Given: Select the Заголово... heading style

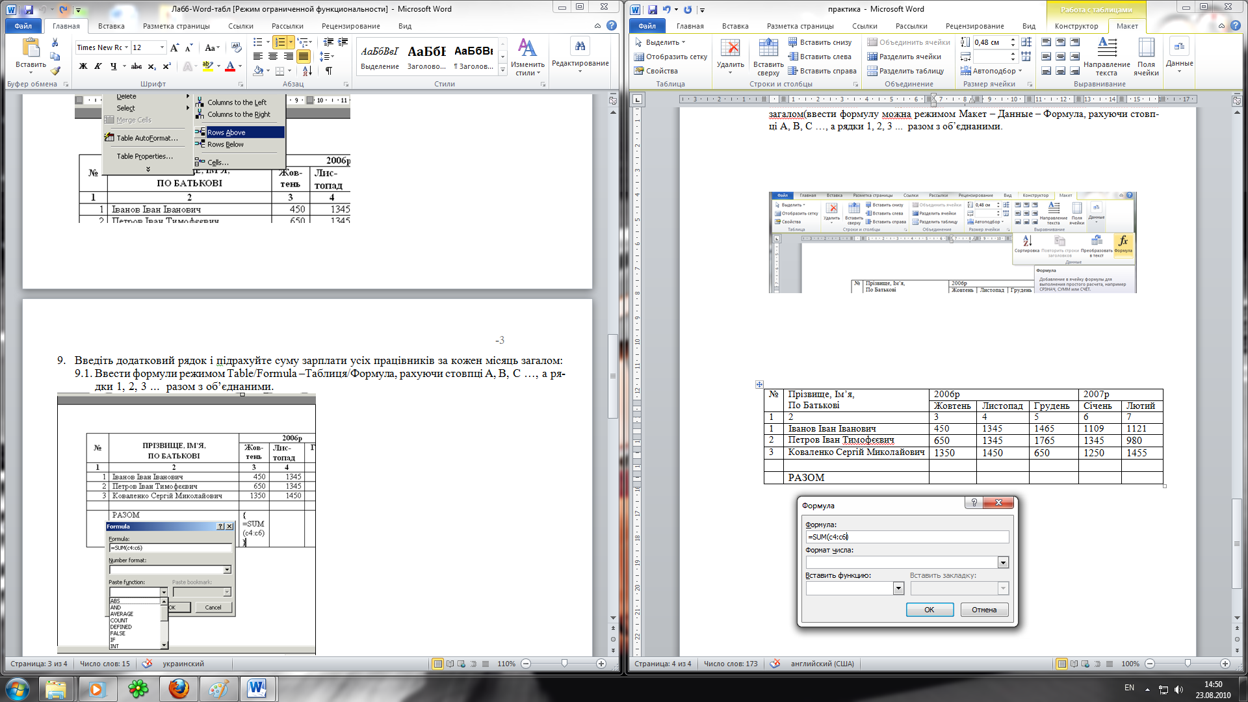Looking at the screenshot, I should 426,57.
